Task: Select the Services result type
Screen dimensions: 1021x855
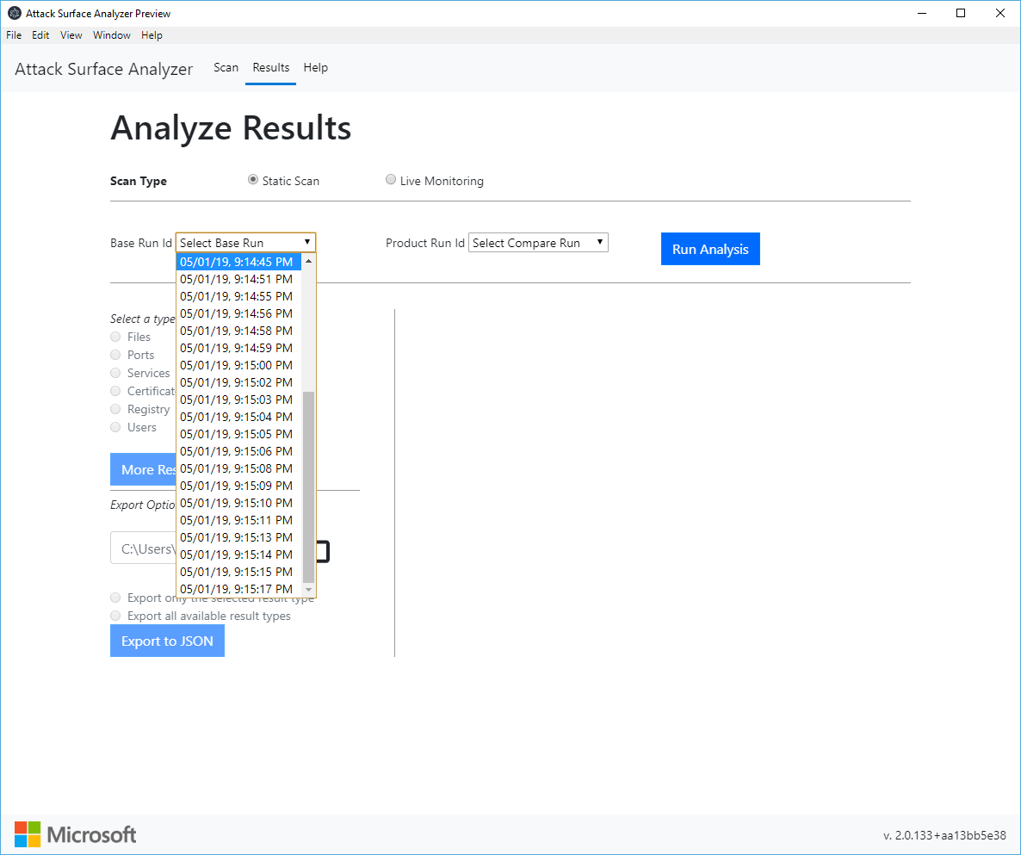Action: point(114,372)
